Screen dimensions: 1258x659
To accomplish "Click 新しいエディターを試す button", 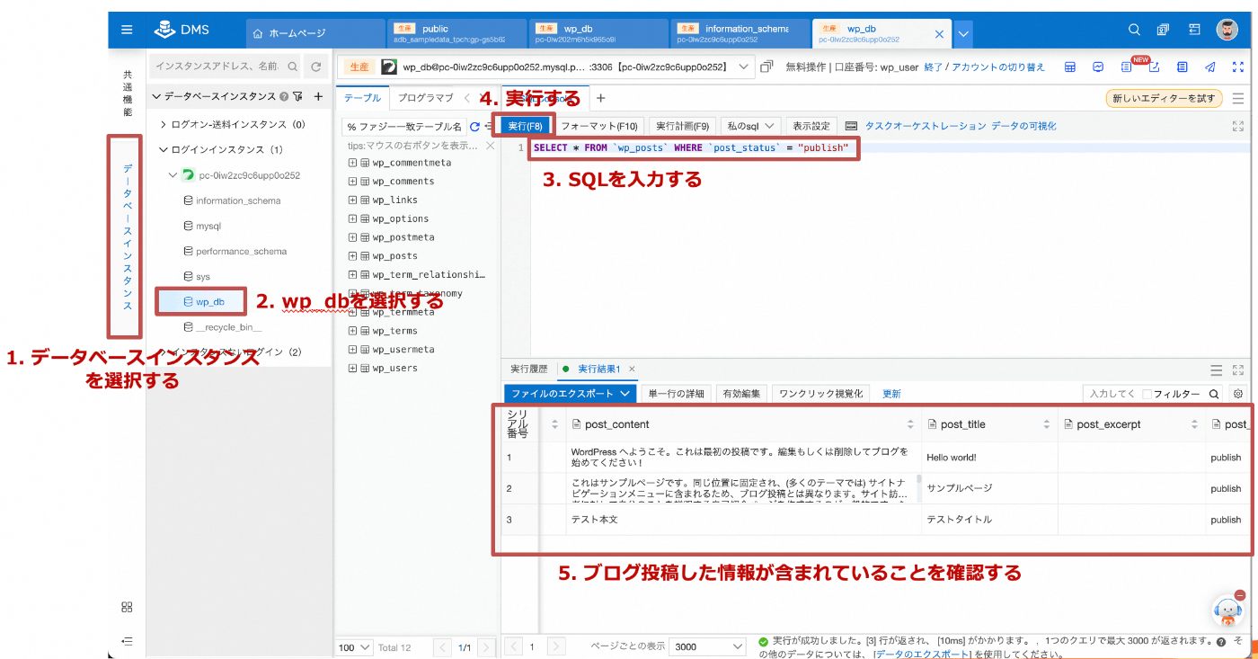I will coord(1164,98).
